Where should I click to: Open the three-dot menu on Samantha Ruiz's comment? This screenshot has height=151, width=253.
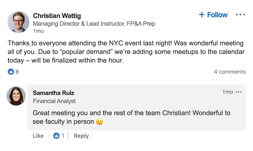tap(239, 92)
